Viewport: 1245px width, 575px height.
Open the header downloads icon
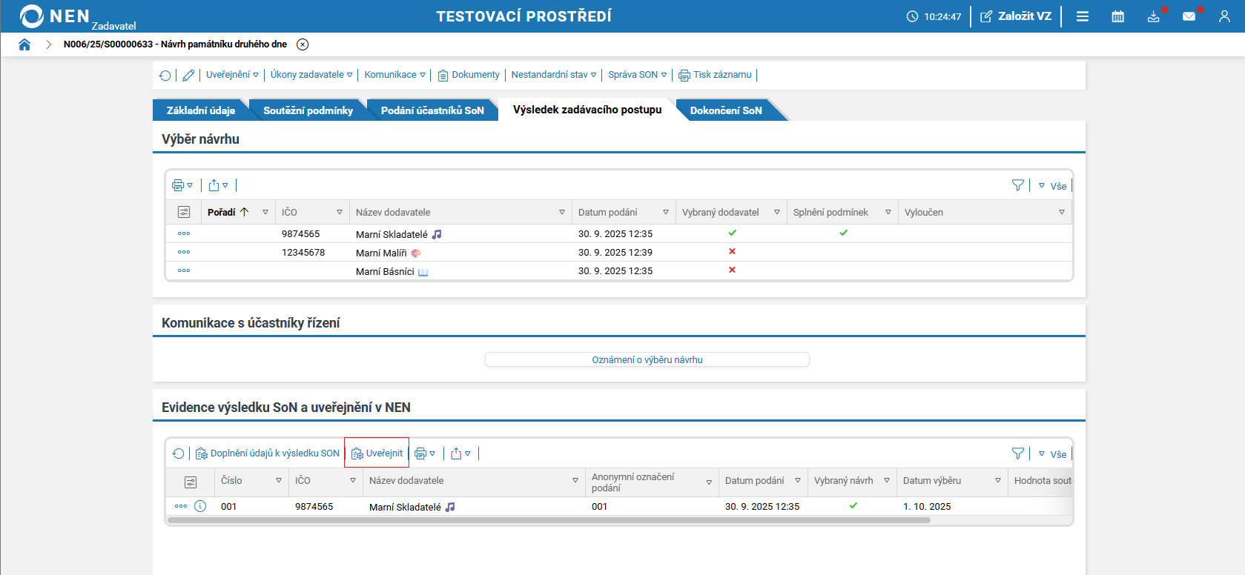[x=1153, y=16]
